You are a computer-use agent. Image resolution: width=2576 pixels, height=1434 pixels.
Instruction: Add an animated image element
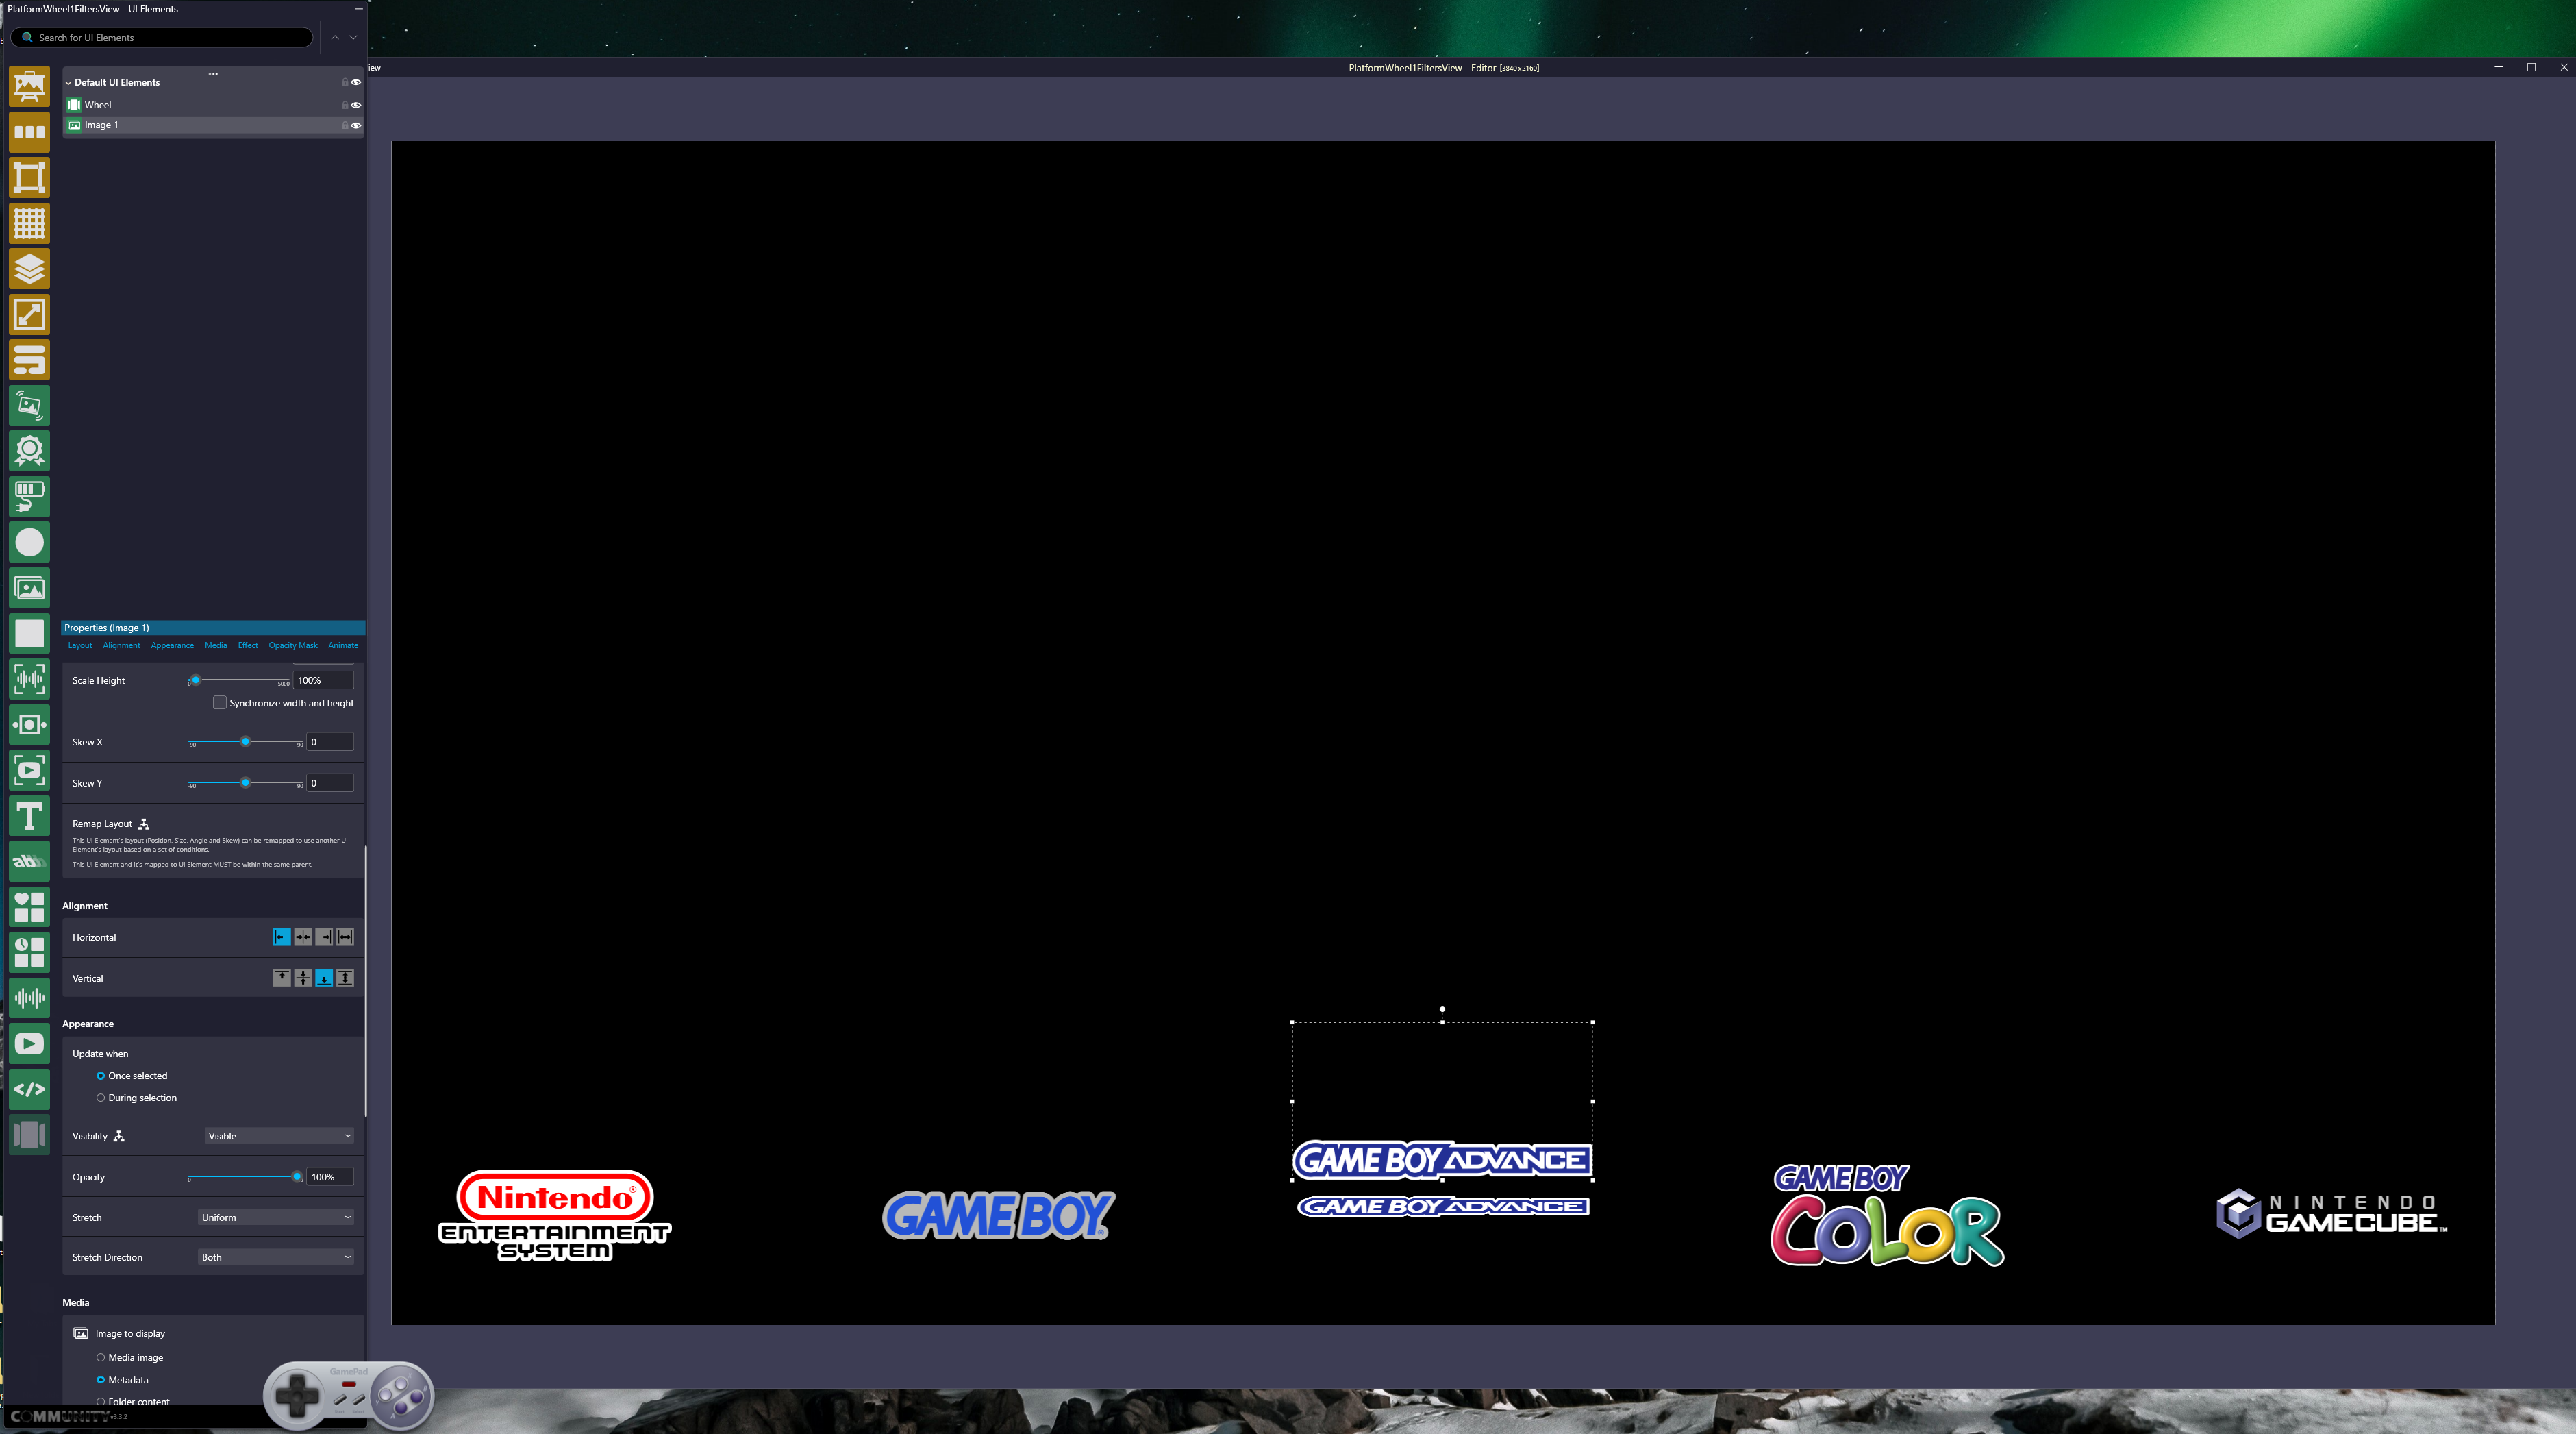[x=29, y=405]
